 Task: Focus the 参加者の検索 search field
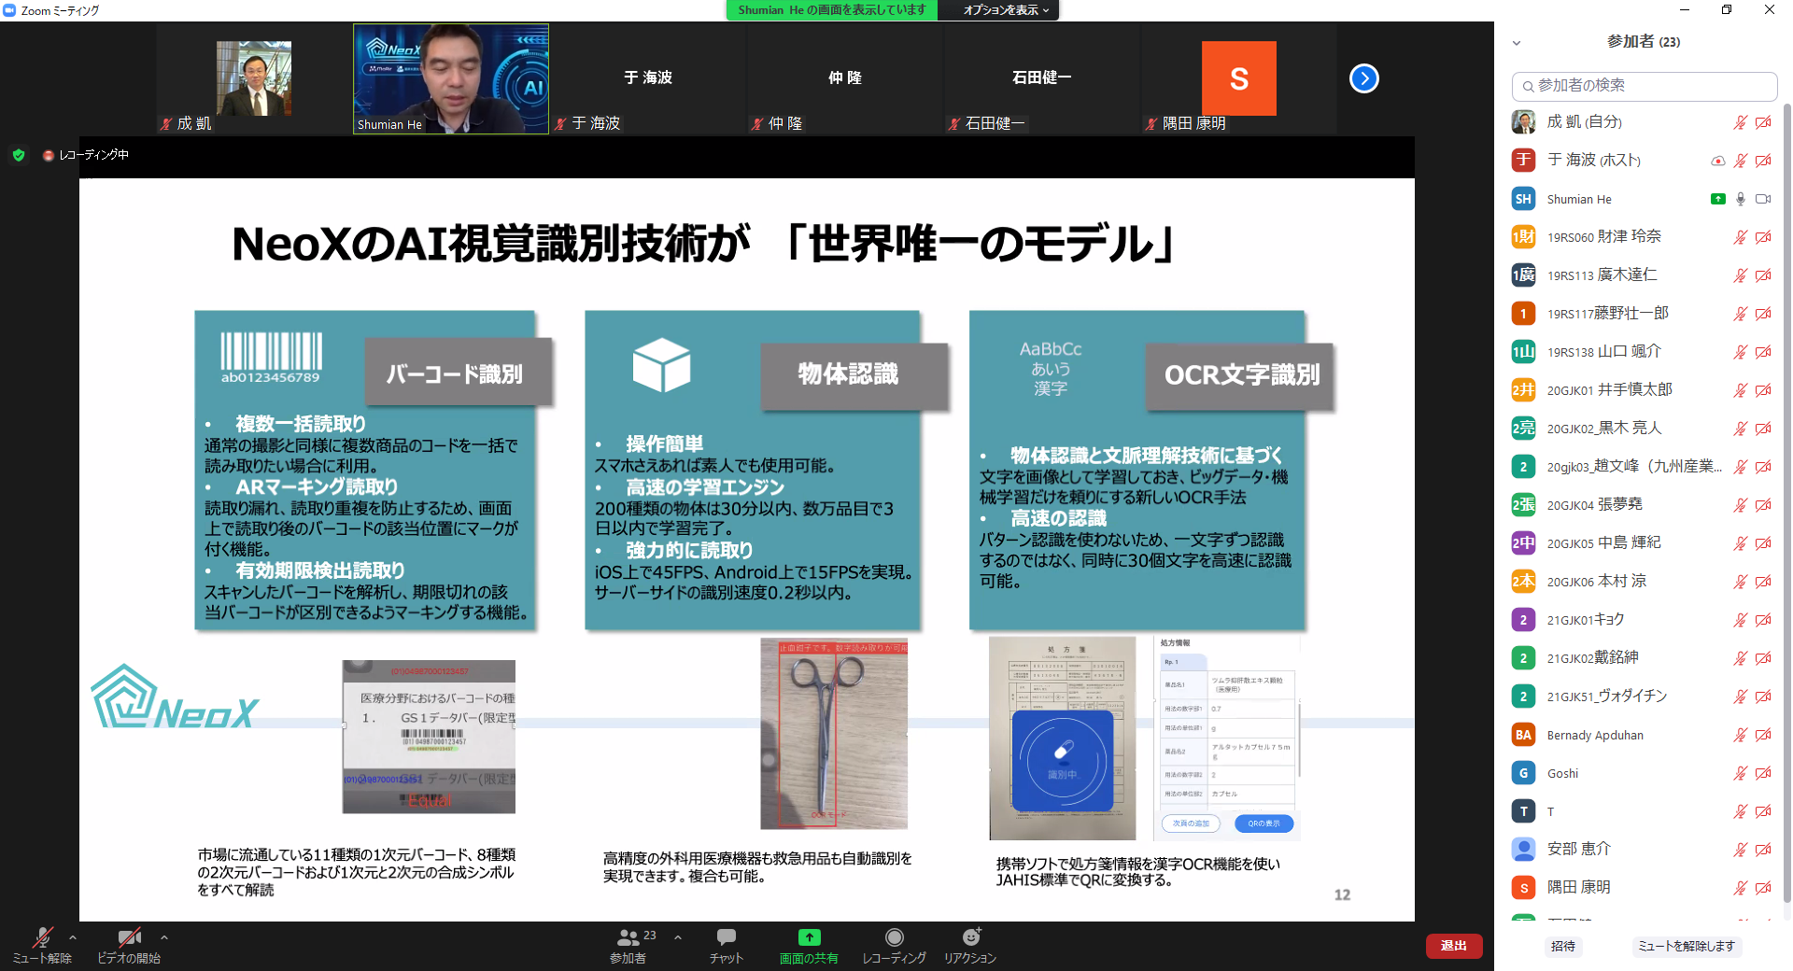point(1645,86)
